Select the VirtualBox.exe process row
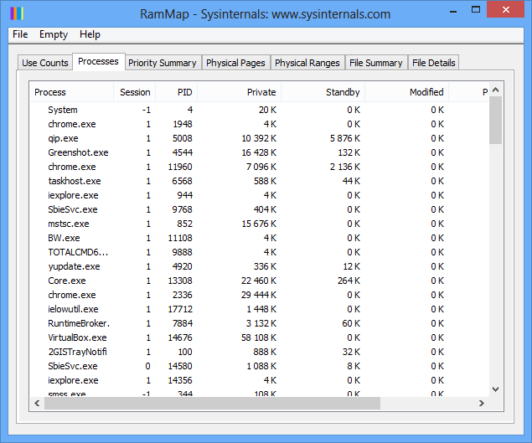Image resolution: width=532 pixels, height=443 pixels. (x=77, y=337)
